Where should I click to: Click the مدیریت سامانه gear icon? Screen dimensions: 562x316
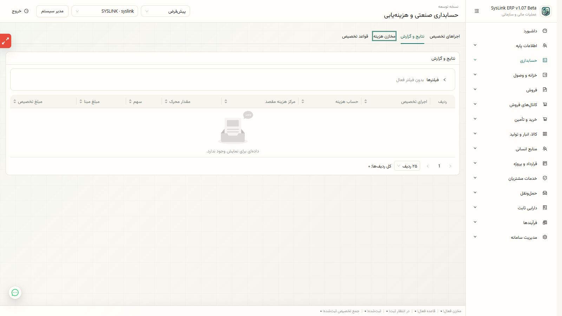[x=545, y=237]
